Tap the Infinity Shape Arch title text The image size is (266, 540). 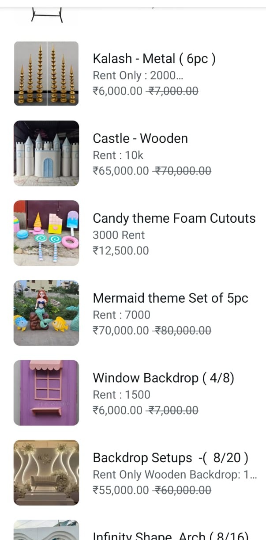[170, 535]
